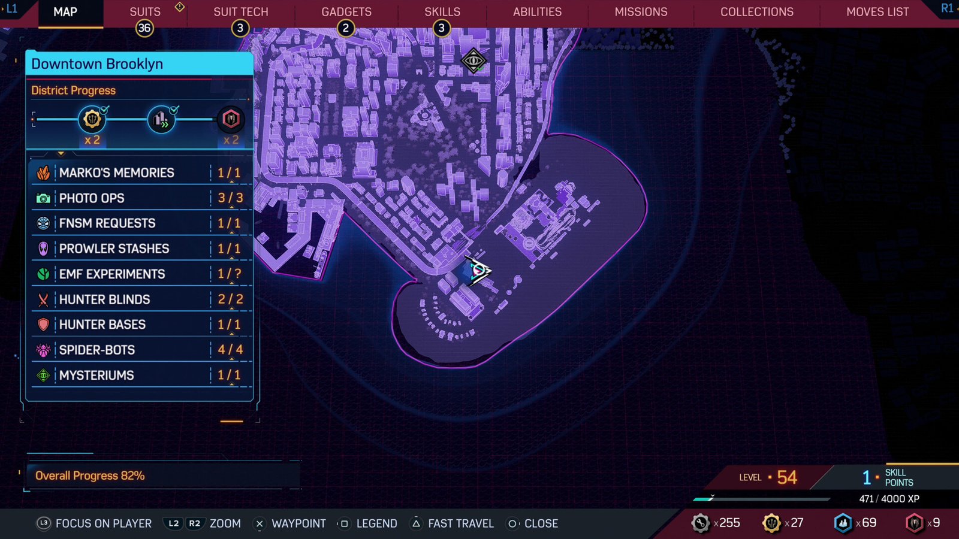This screenshot has height=539, width=959.
Task: Select the Spider-Bots row
Action: pos(141,350)
